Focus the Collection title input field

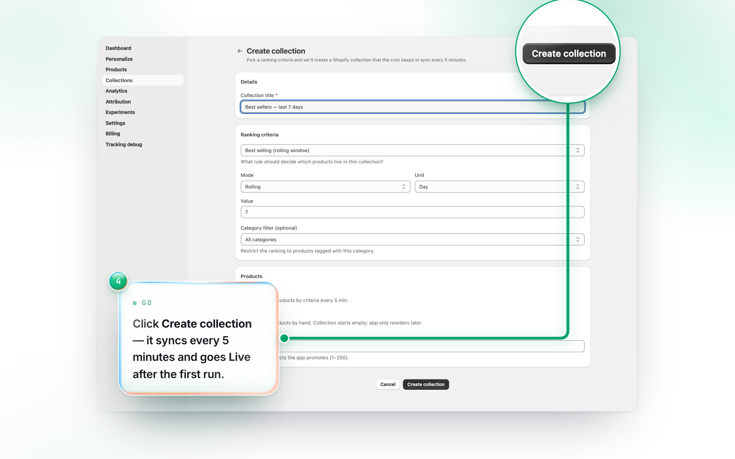413,107
